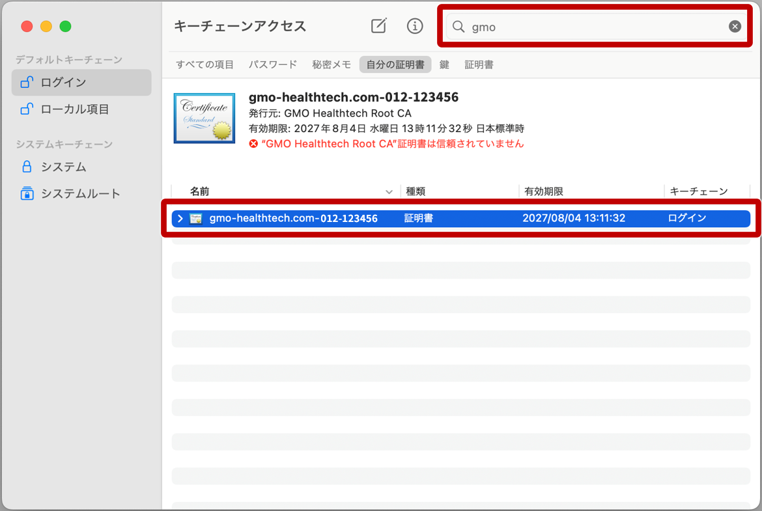
Task: Sort list by 有効期限 column header
Action: pos(543,191)
